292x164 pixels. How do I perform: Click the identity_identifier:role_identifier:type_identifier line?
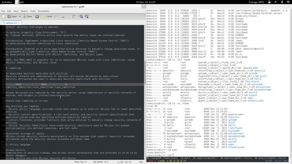(41, 87)
